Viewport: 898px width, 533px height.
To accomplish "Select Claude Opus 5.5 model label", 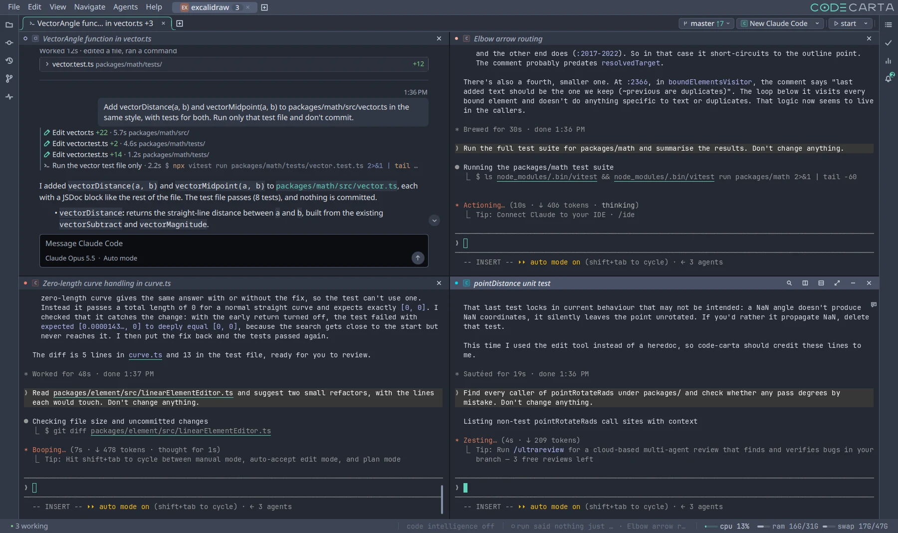I will (x=70, y=258).
